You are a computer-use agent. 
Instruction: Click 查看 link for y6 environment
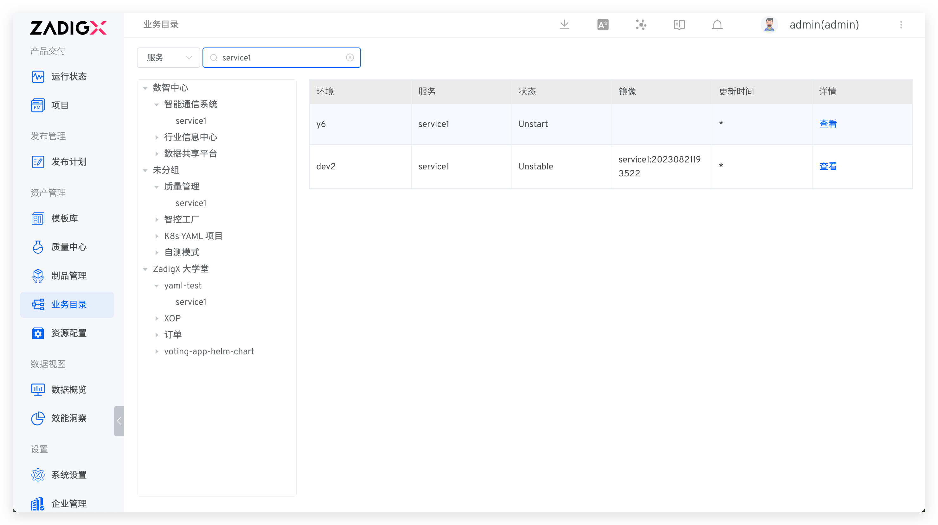[828, 124]
